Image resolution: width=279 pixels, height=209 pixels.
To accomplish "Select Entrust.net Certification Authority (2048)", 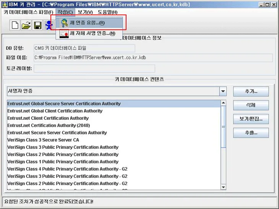I will point(114,125).
